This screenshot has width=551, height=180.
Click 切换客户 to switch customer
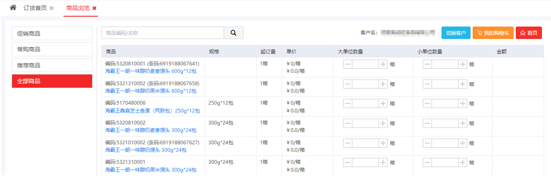click(456, 33)
